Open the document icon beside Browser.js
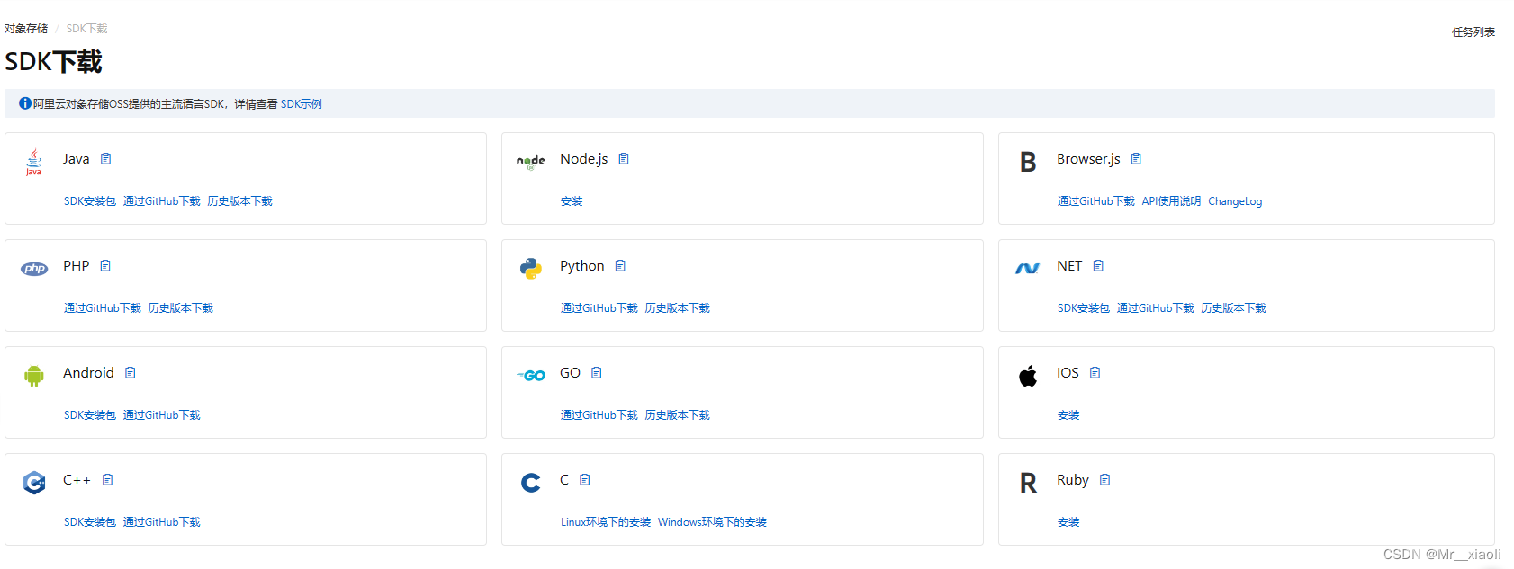 [x=1136, y=159]
